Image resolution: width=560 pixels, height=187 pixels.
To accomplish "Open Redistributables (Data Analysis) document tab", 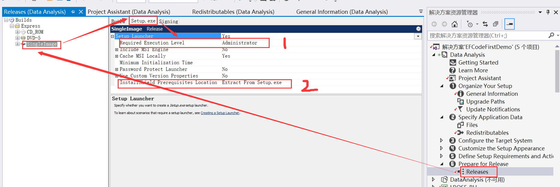I will coord(233,12).
